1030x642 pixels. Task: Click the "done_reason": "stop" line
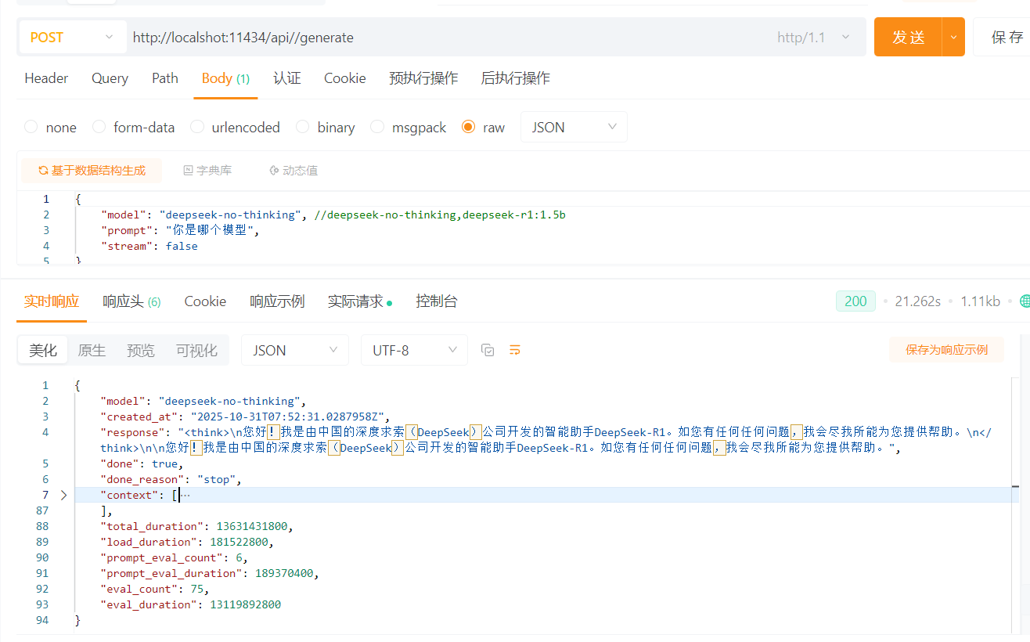[x=171, y=479]
